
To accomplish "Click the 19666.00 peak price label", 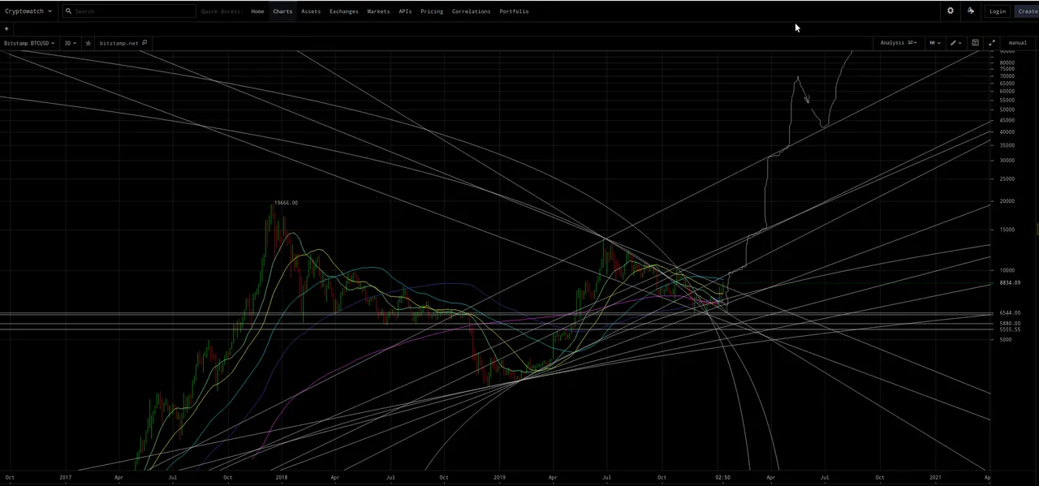I will point(286,203).
